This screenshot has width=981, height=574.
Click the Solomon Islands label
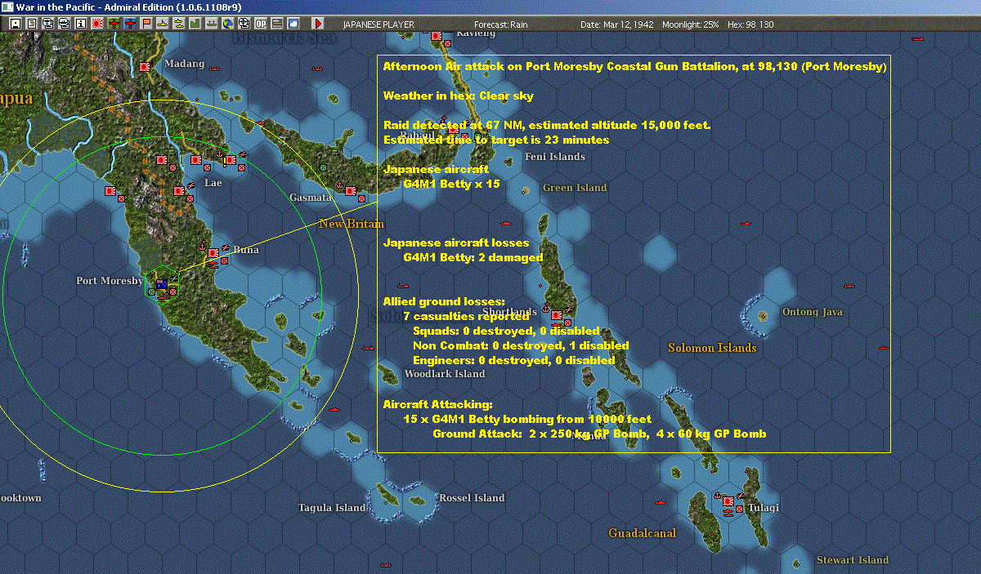point(712,348)
